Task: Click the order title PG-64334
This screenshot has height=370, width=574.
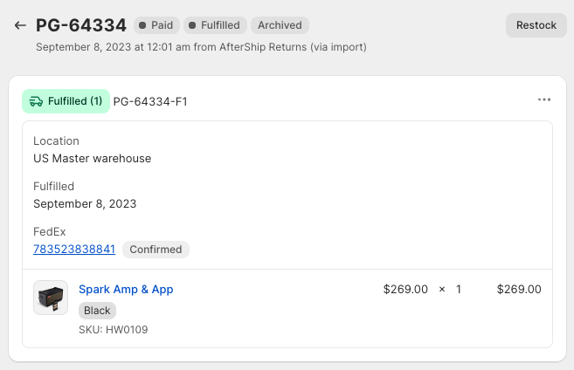Action: pos(81,25)
